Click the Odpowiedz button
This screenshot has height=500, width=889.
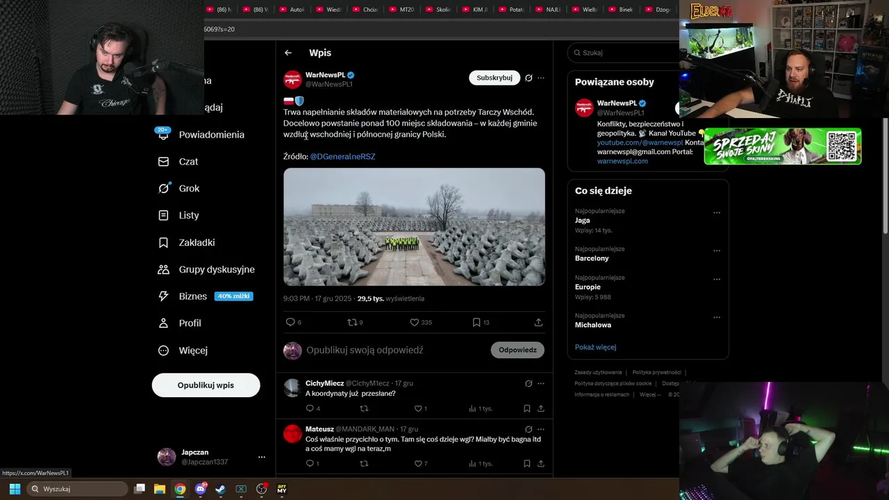[x=517, y=350]
